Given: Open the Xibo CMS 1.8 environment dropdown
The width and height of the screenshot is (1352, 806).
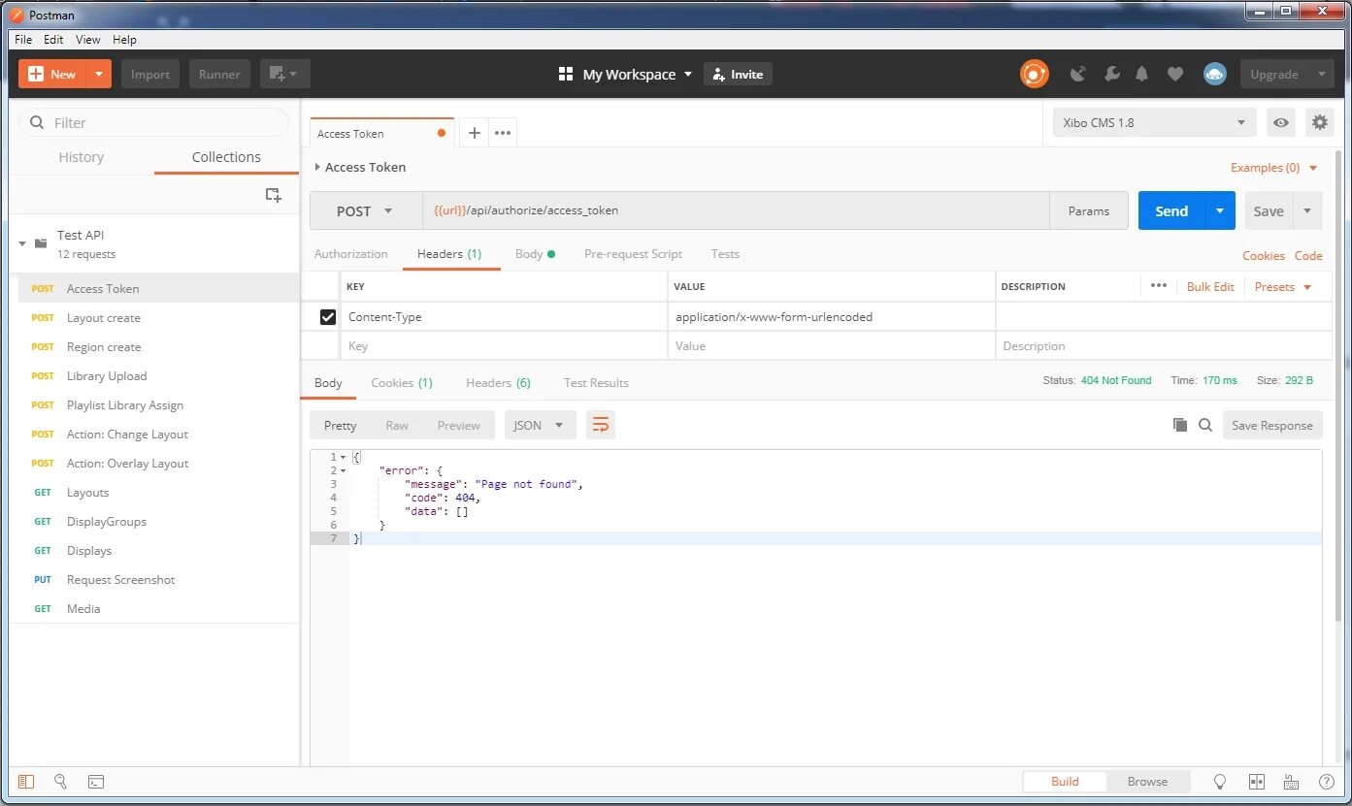Looking at the screenshot, I should coord(1154,122).
